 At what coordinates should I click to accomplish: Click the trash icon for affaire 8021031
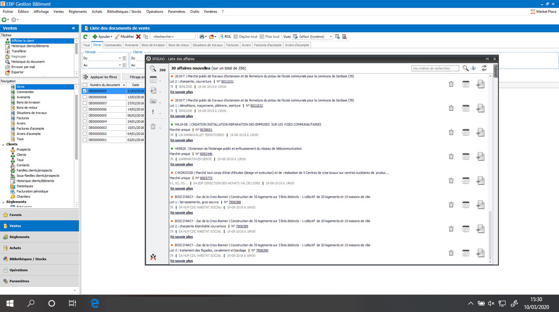pyautogui.click(x=451, y=84)
